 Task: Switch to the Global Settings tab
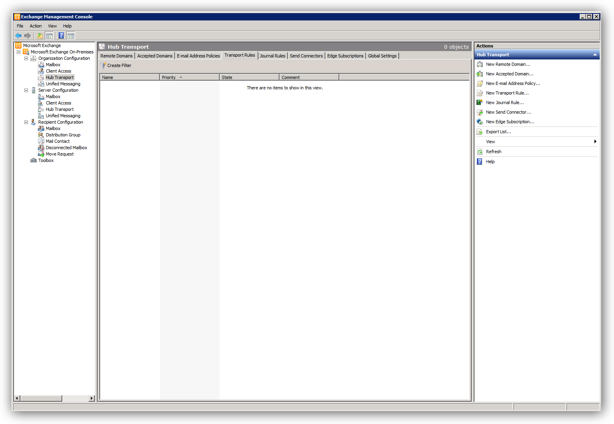click(382, 56)
